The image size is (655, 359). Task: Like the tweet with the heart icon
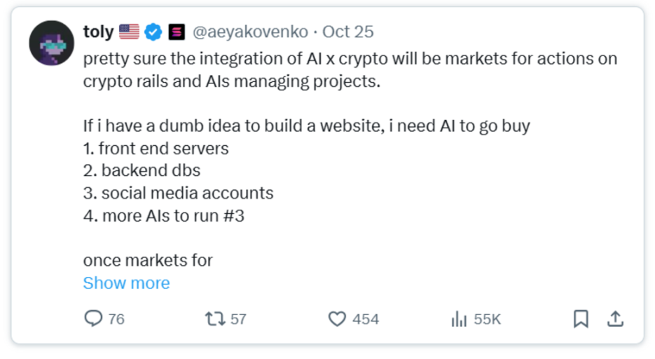point(338,319)
